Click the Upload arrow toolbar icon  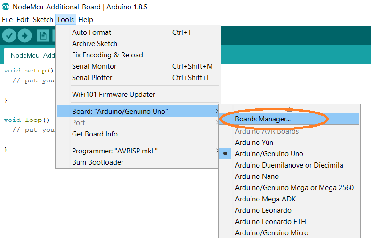tap(24, 36)
